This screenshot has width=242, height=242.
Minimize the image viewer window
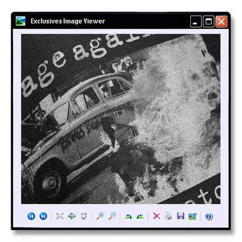tap(196, 22)
